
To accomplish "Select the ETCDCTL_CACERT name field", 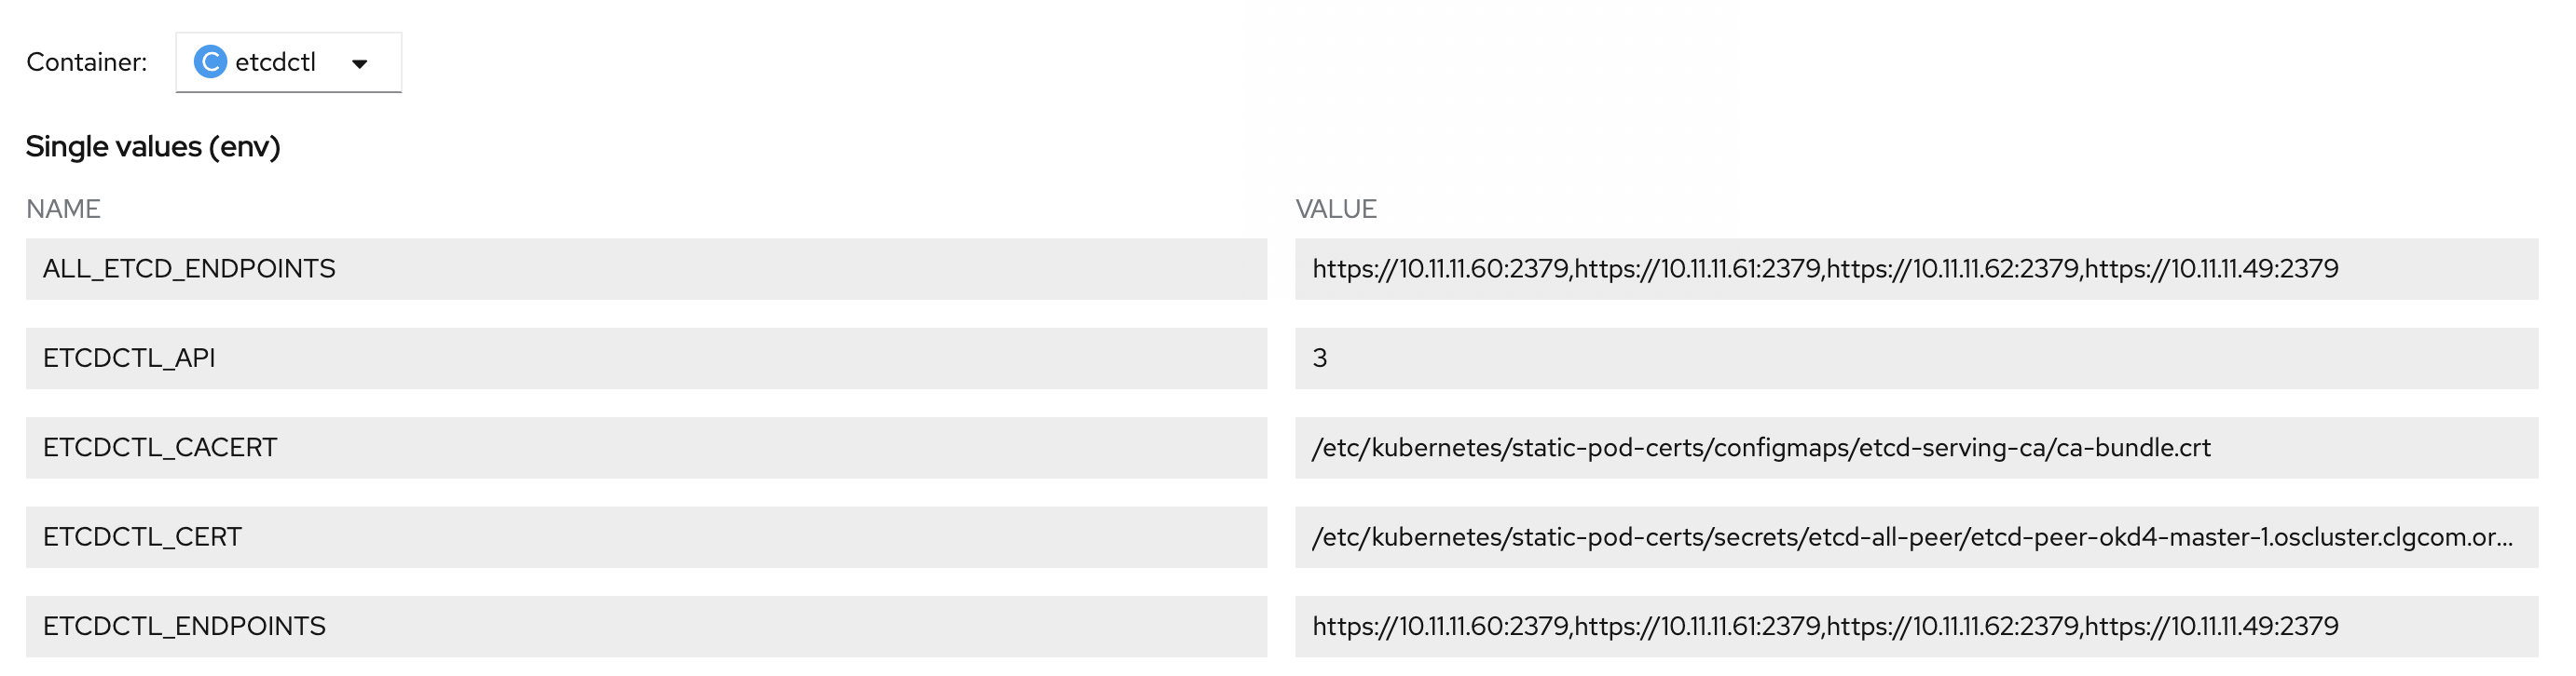I will pos(646,447).
